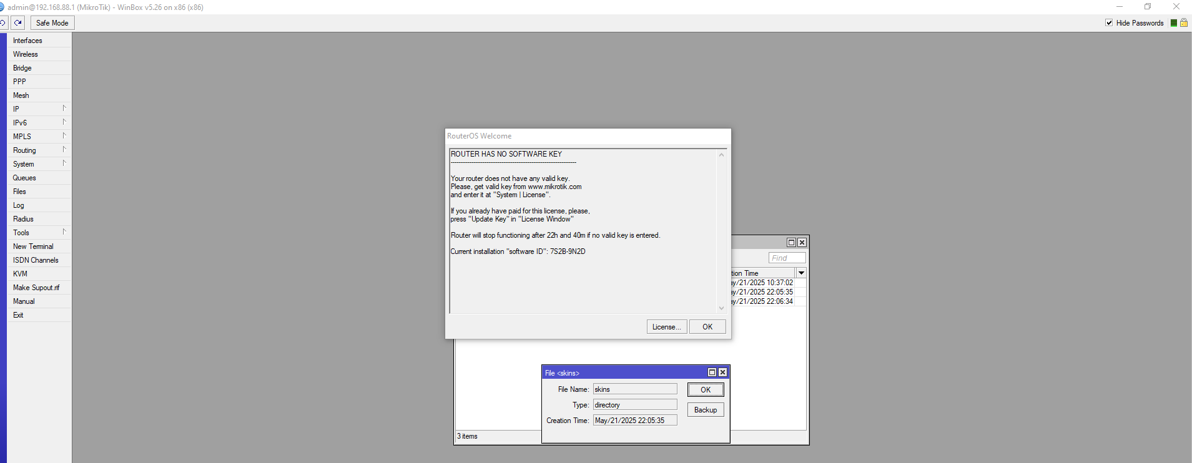Restore down the WinBox window

[x=1148, y=7]
